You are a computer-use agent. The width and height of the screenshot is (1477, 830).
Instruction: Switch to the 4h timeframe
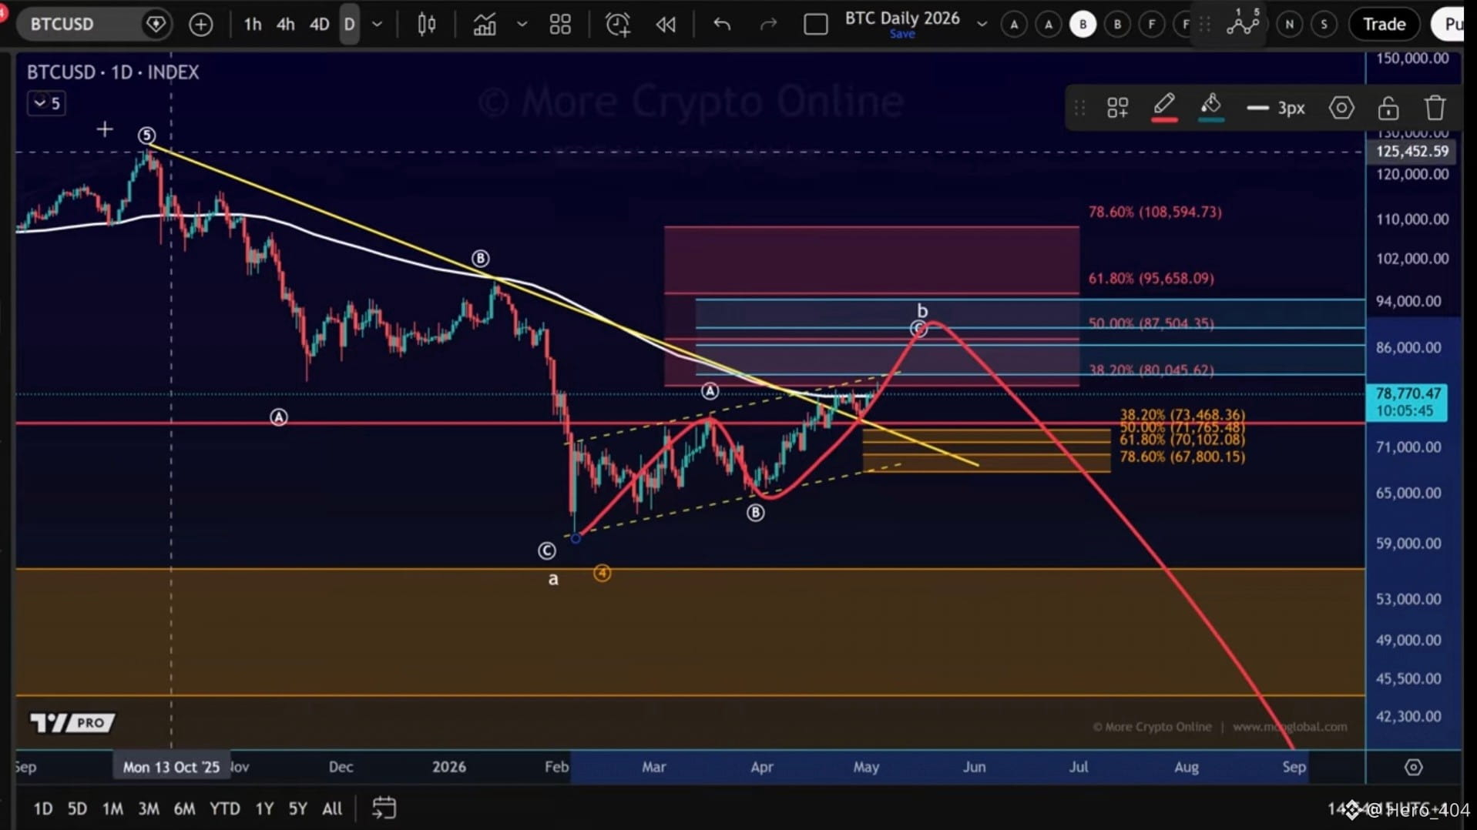[285, 25]
